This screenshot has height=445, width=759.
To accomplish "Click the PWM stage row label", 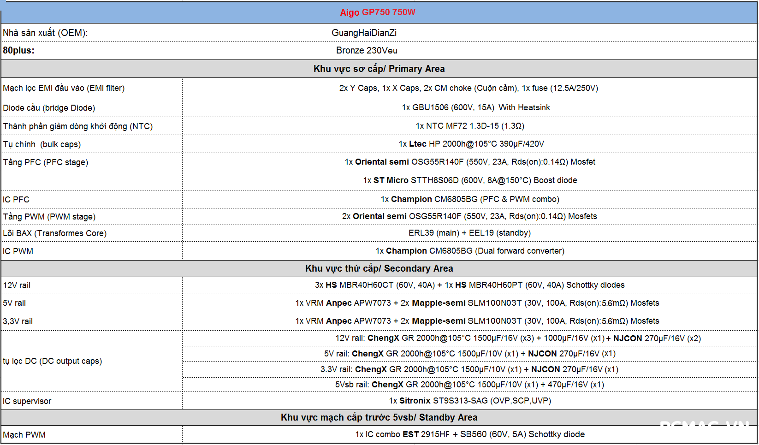I will (x=49, y=217).
